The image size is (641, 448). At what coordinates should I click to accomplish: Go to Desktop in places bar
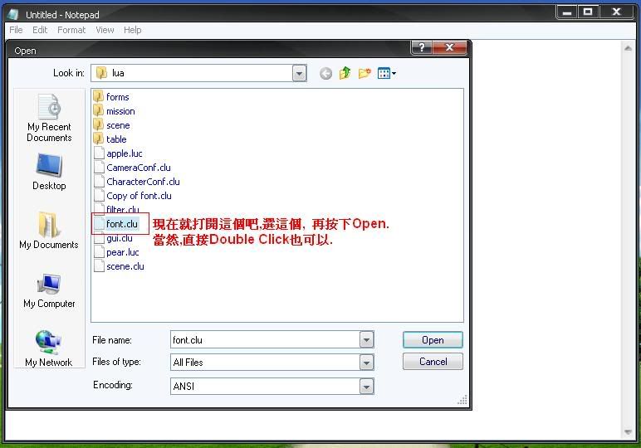49,173
